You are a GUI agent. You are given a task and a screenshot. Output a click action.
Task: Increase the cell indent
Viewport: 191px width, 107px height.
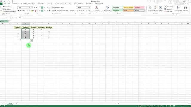click(x=50, y=11)
